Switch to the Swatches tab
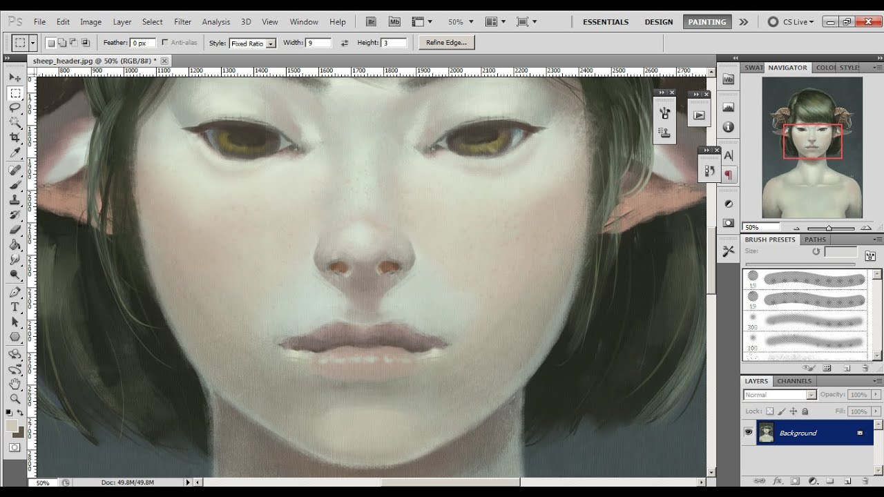This screenshot has height=497, width=884. [x=753, y=68]
